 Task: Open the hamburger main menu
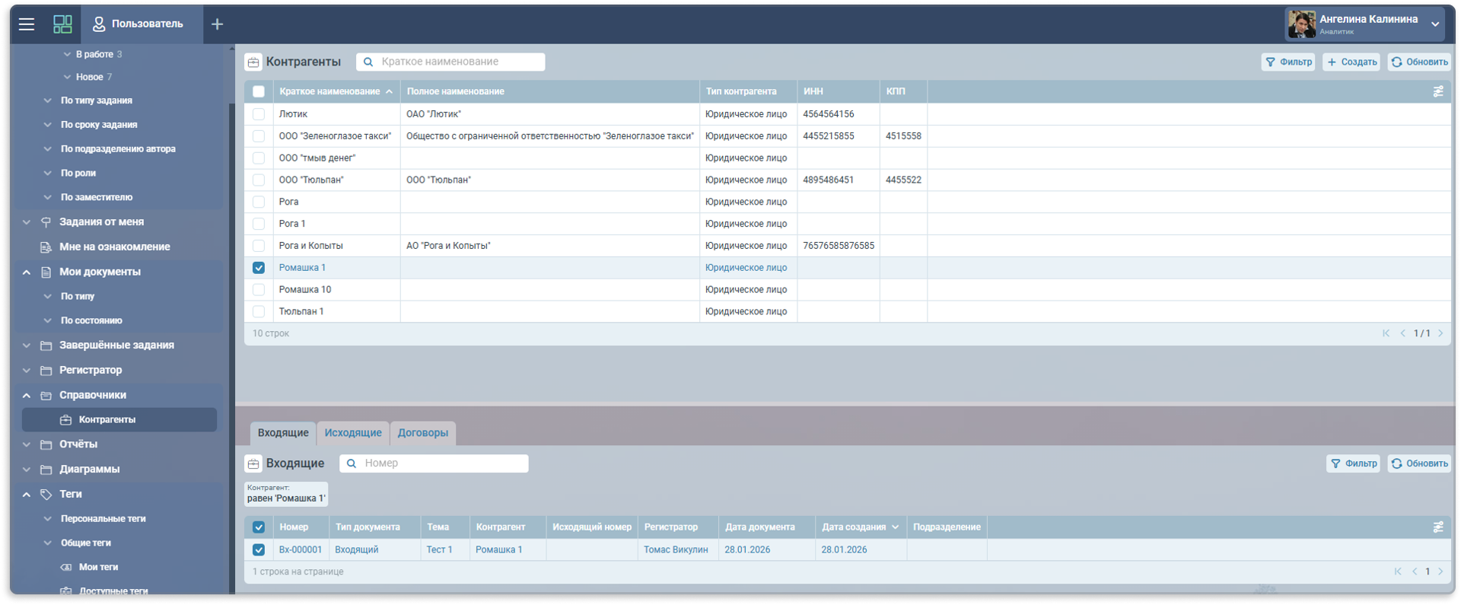coord(27,24)
